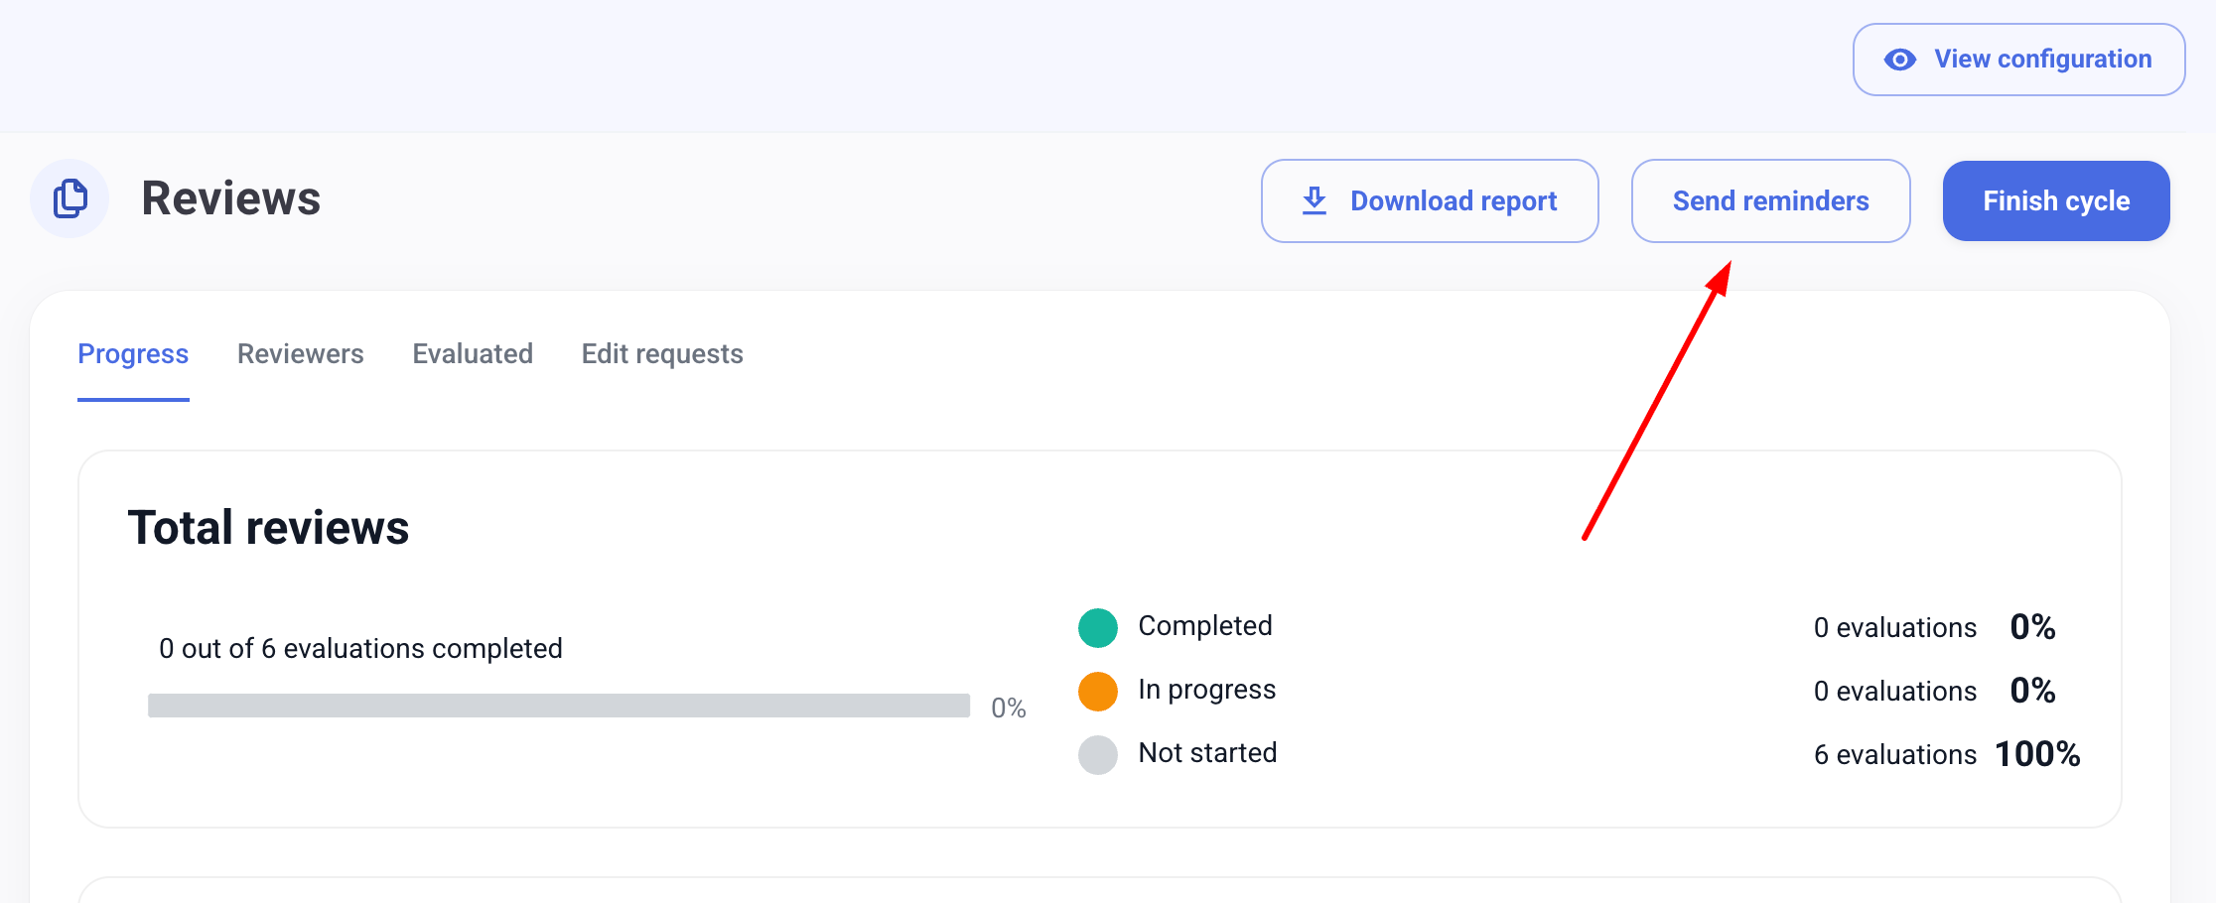The image size is (2216, 903).
Task: Click "0 out of 6 evaluations completed" text
Action: click(360, 649)
